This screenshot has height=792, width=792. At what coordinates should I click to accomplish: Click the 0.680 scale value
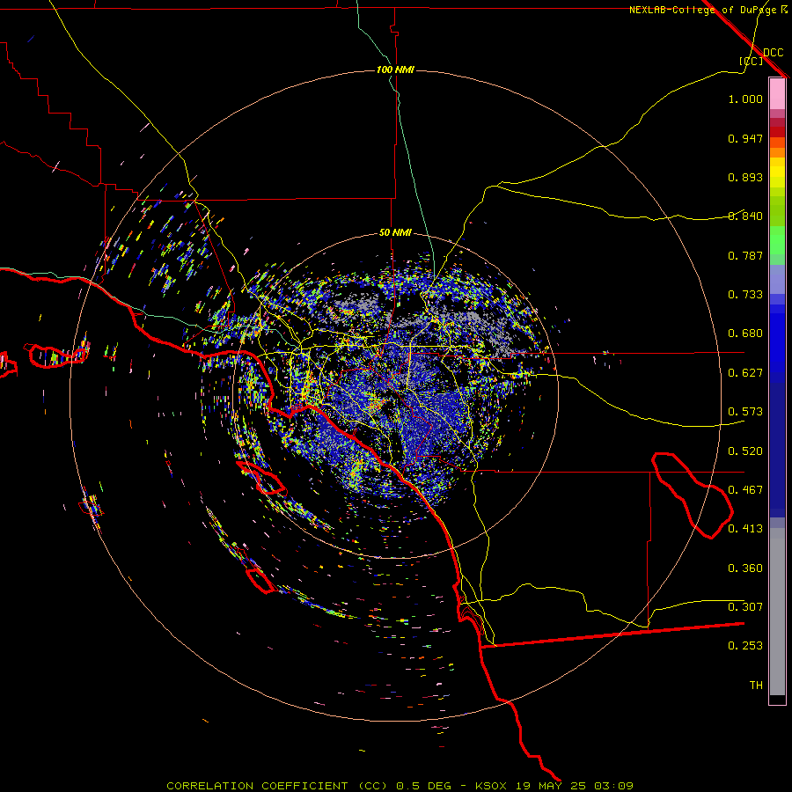pos(745,334)
